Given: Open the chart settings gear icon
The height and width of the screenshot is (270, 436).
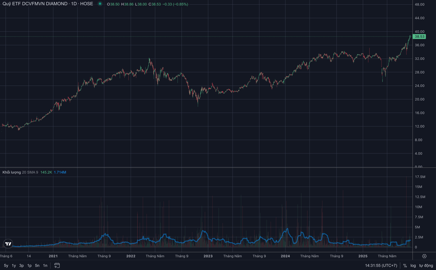Looking at the screenshot, I should coord(425,256).
